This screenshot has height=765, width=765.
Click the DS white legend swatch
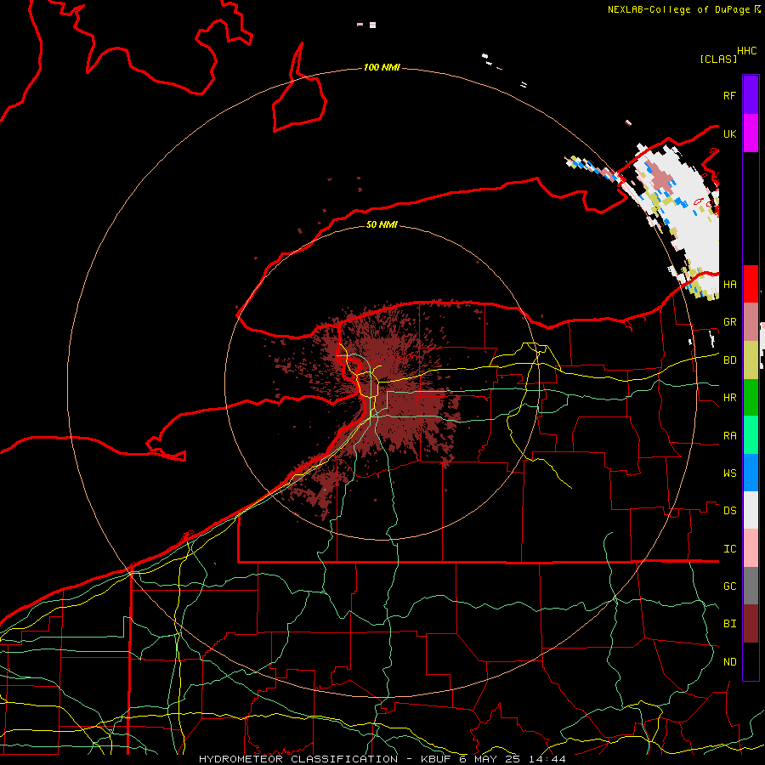pyautogui.click(x=751, y=510)
